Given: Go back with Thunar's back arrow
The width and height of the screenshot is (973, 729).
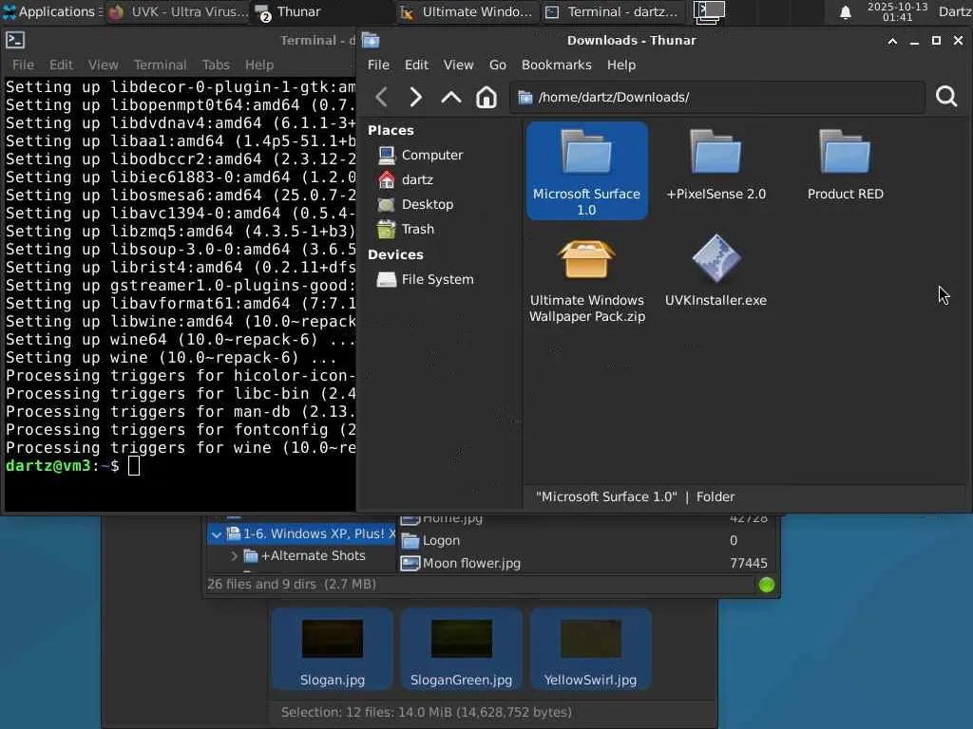Looking at the screenshot, I should click(x=382, y=97).
